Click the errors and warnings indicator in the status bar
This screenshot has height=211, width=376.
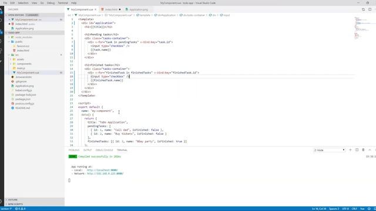click(x=21, y=209)
